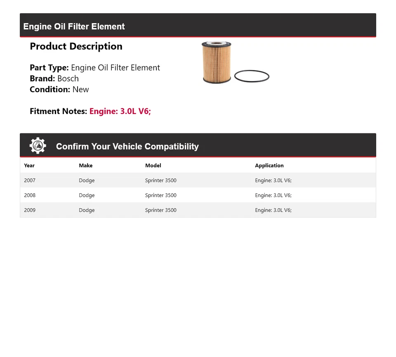This screenshot has height=357, width=396.
Task: Click the Year column header
Action: click(29, 165)
